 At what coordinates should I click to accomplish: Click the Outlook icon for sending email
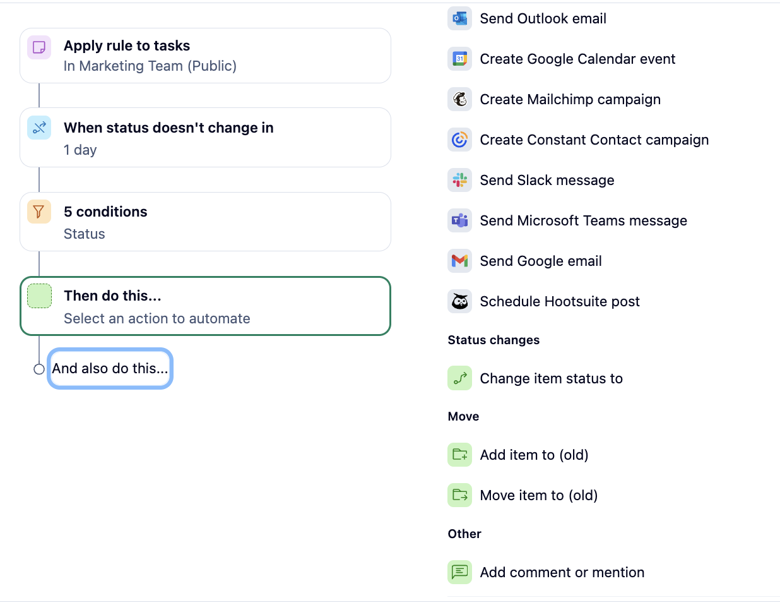(x=460, y=19)
